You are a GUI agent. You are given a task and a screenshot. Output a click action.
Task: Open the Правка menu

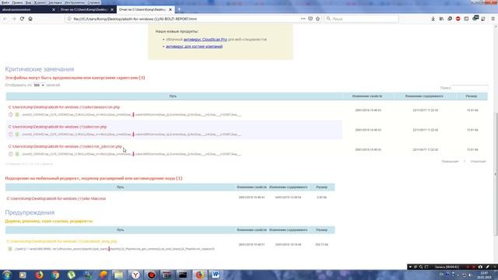(17, 2)
